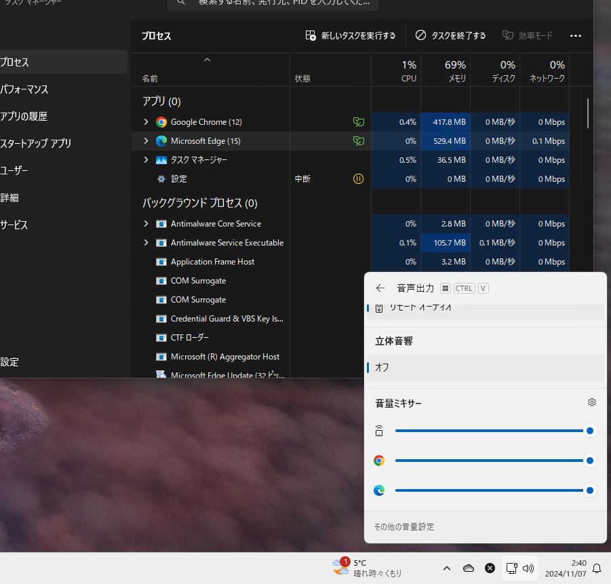Viewport: 611px width, 584px height.
Task: Click the Task Manager app icon in list
Action: [x=161, y=160]
